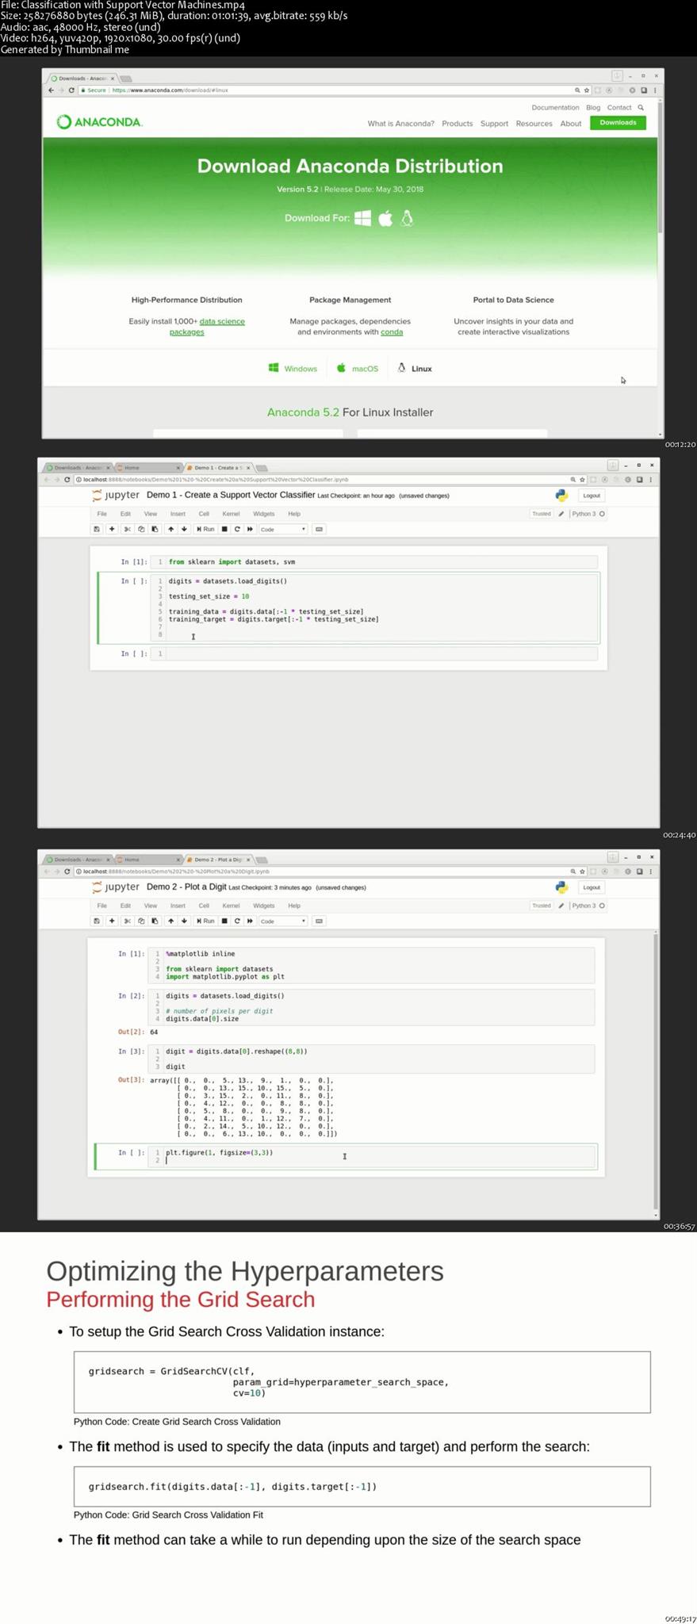Open the cell type dropdown in Demo 1
The width and height of the screenshot is (697, 1624).
pyautogui.click(x=283, y=529)
